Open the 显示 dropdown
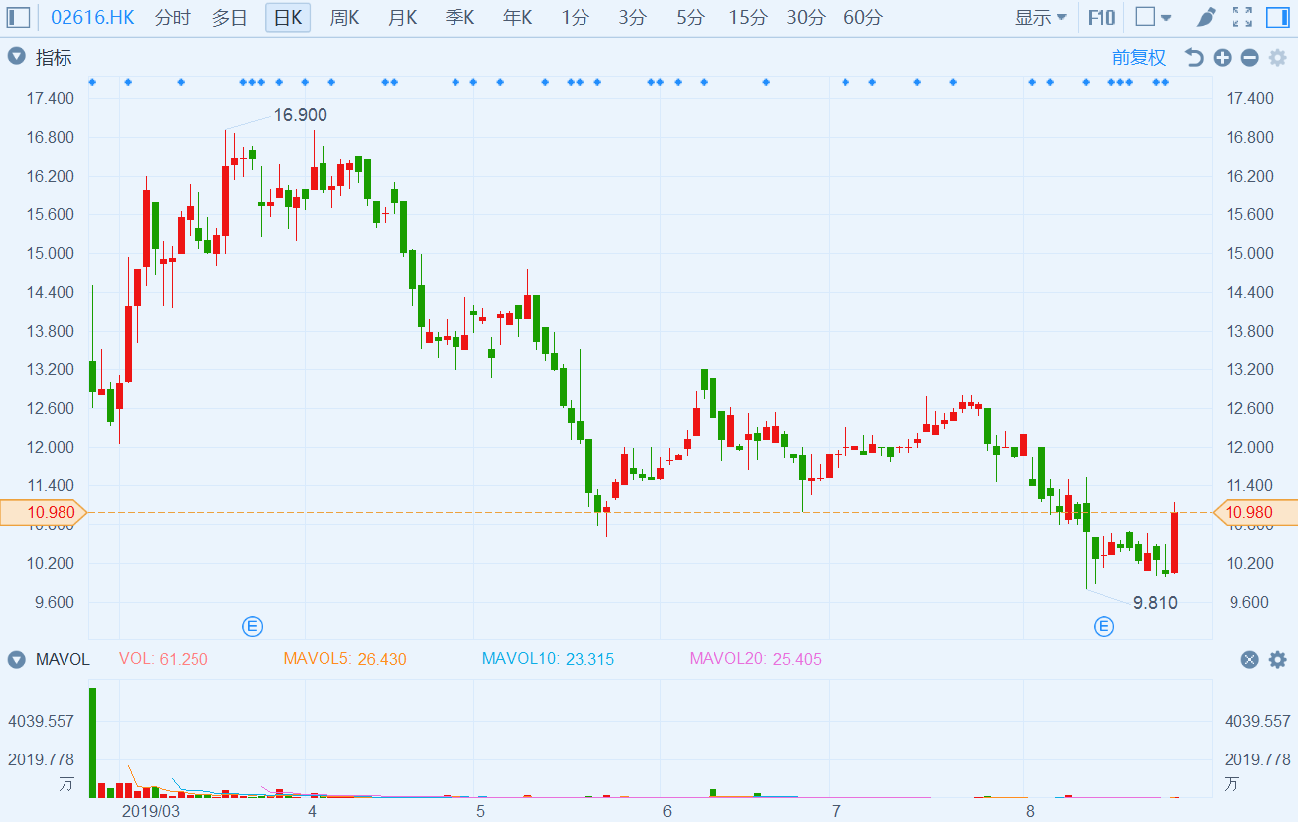The image size is (1298, 822). coord(1041,17)
